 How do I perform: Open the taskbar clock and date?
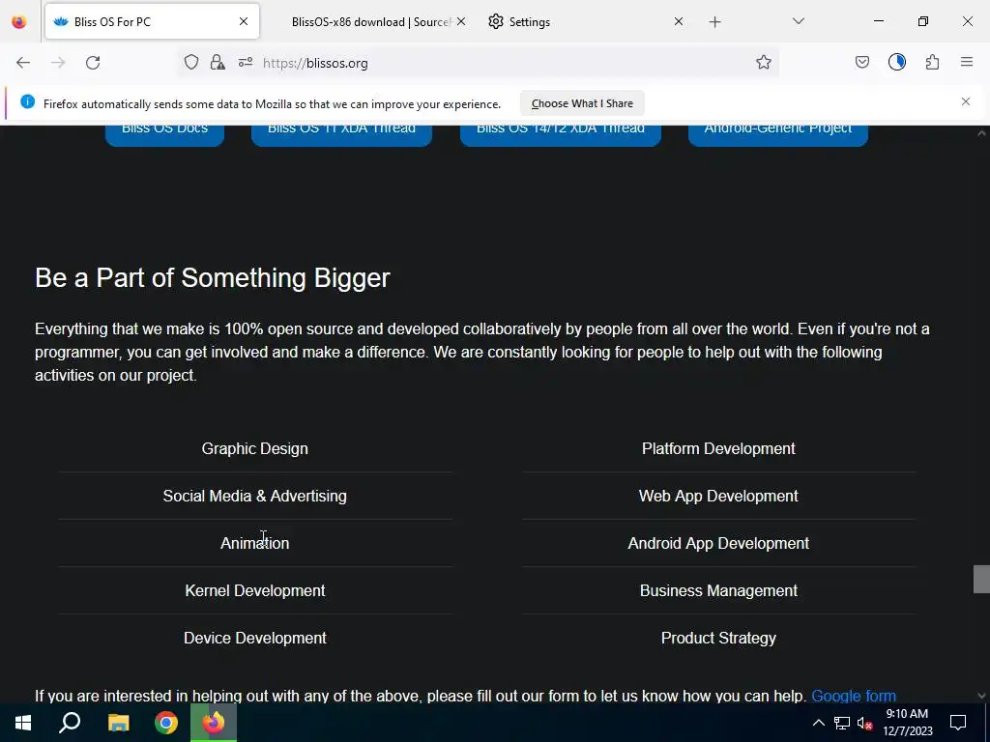tap(907, 723)
